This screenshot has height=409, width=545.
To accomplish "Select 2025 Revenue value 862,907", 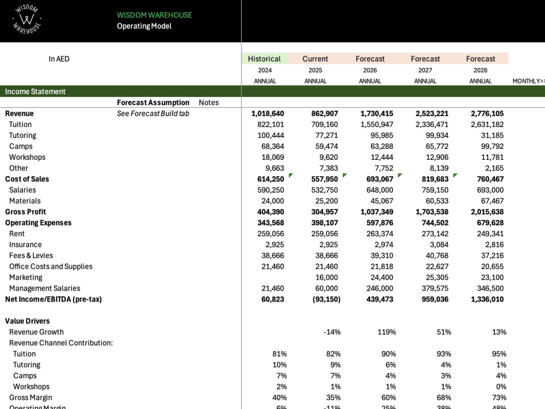I will coord(324,113).
